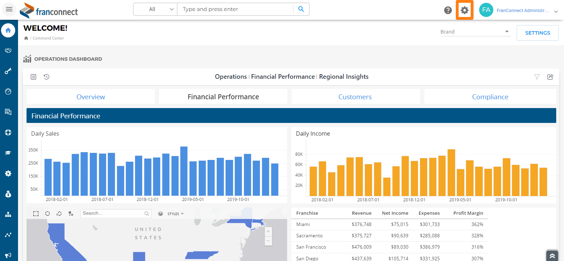Image resolution: width=564 pixels, height=261 pixels.
Task: Zoom out on the map
Action: click(x=268, y=241)
